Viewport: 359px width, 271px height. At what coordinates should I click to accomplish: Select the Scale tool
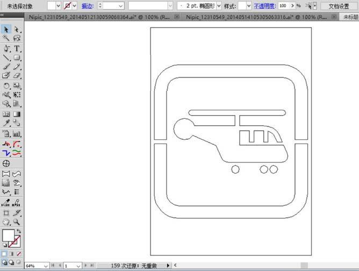tap(17, 86)
